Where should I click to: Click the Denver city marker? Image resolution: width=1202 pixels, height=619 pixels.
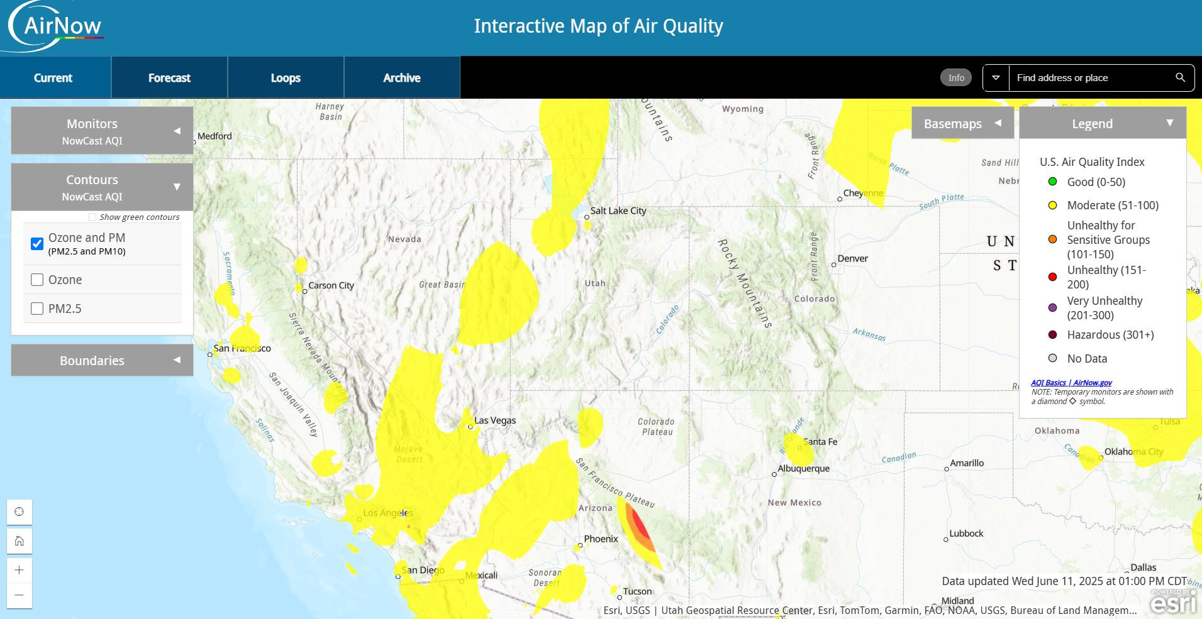834,265
